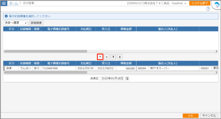This screenshot has height=119, width=221.
Task: Select the あり cell
Action: (37, 68)
